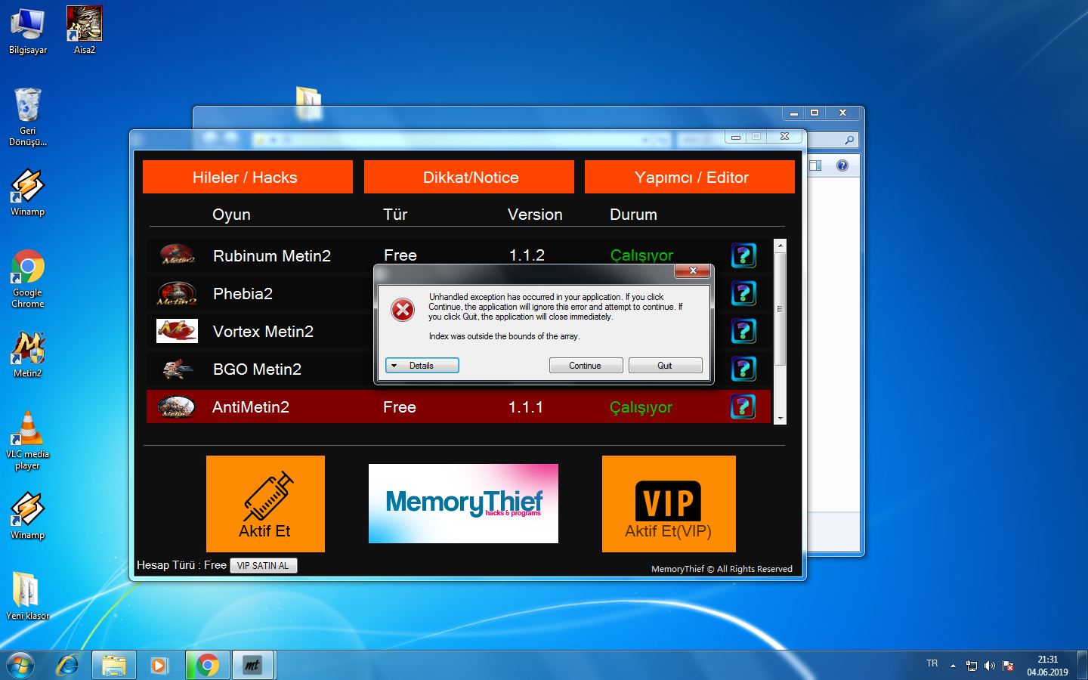Click version 1.1.1 in AntiMetin2 row
This screenshot has height=680, width=1088.
[526, 407]
